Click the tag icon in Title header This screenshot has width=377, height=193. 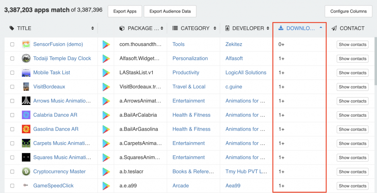[x=12, y=28]
